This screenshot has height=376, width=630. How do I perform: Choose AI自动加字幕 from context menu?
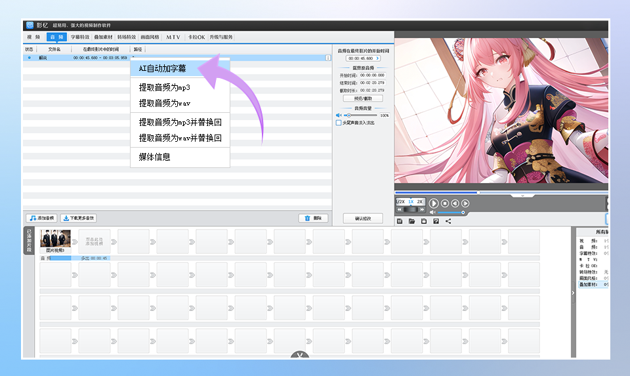coord(180,68)
